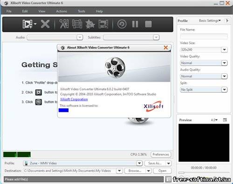Open the Video Quality Normal dropdown
The image size is (233, 184).
click(224, 63)
